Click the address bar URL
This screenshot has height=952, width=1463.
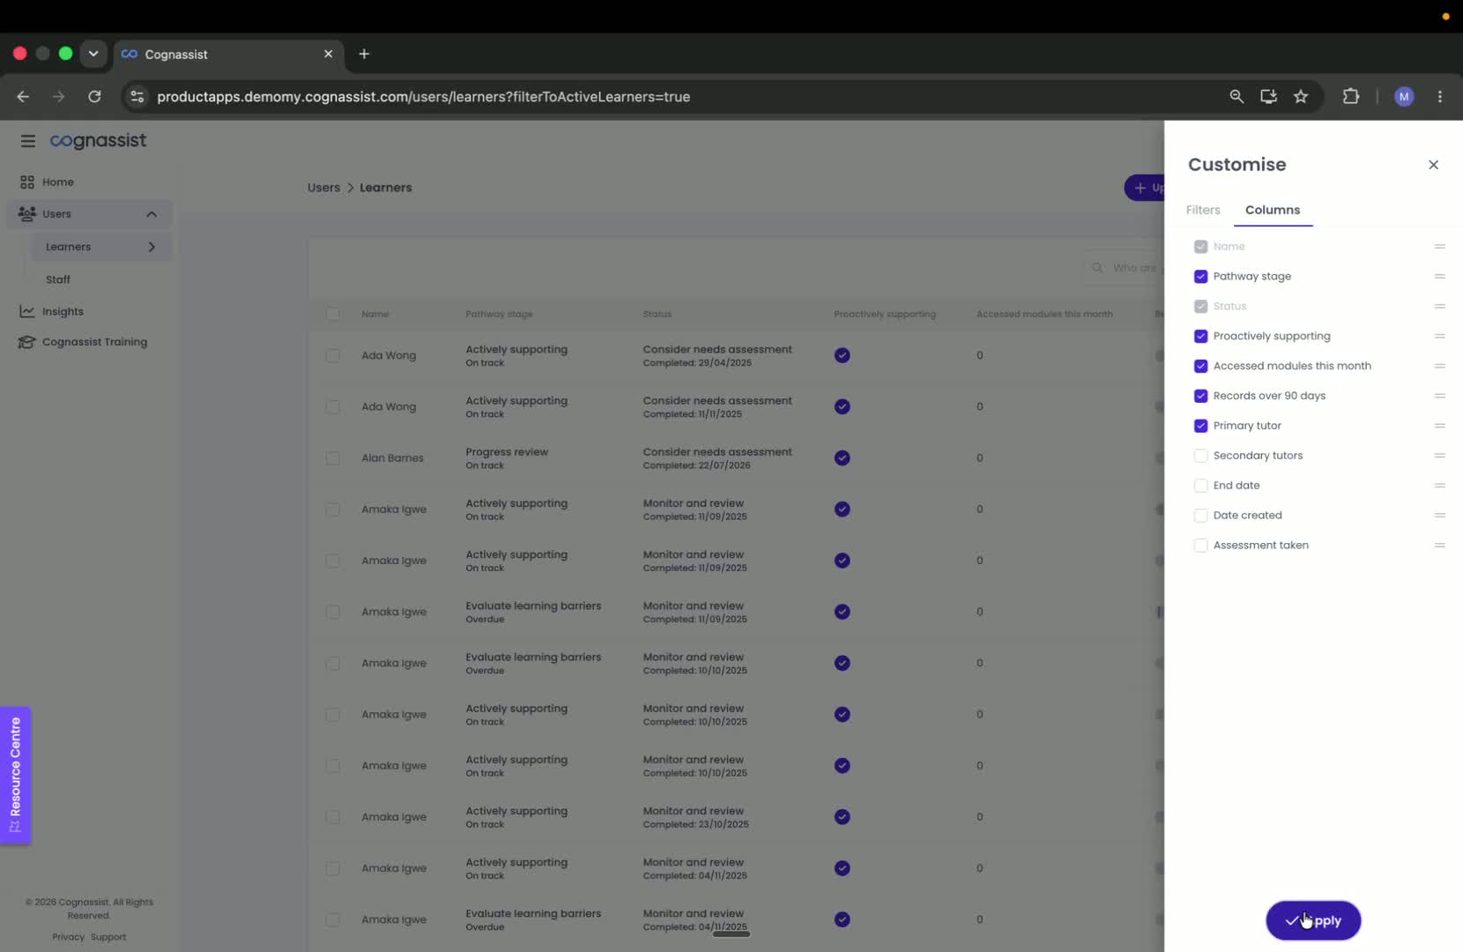point(423,97)
